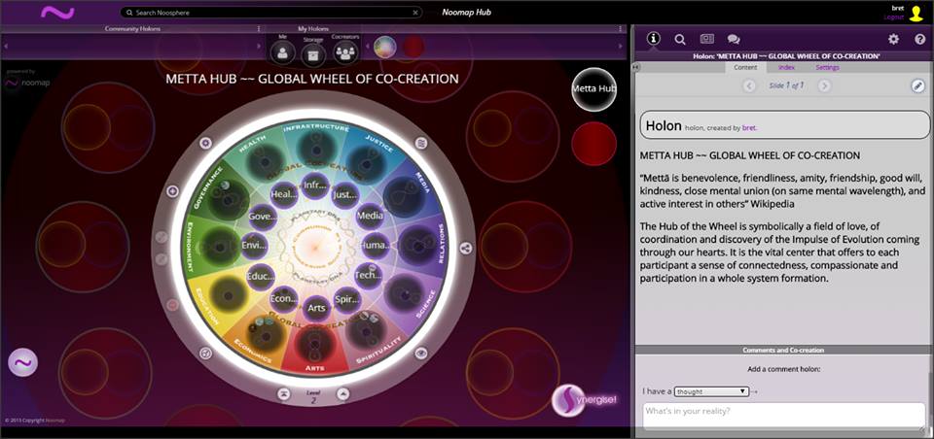The height and width of the screenshot is (439, 934).
Task: Click the user avatar icon
Action: click(x=916, y=13)
